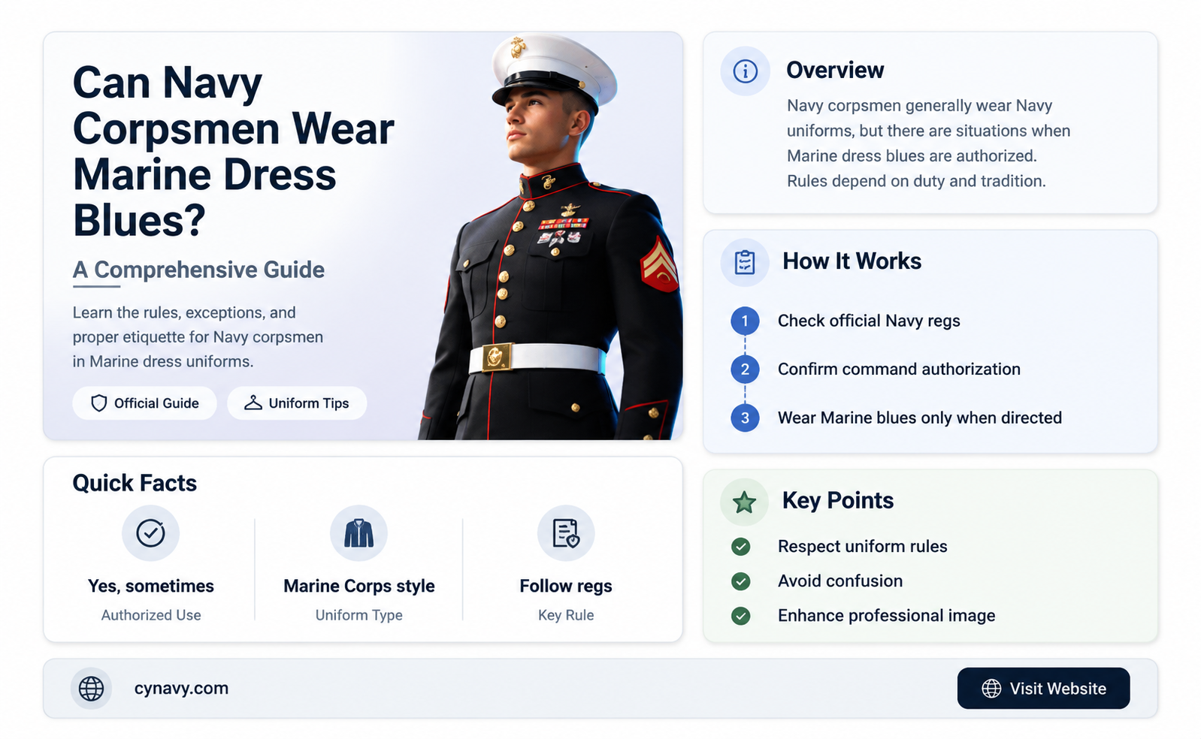Open the Uniform Tips pill button
Viewport: 1201px width, 739px height.
pos(297,403)
